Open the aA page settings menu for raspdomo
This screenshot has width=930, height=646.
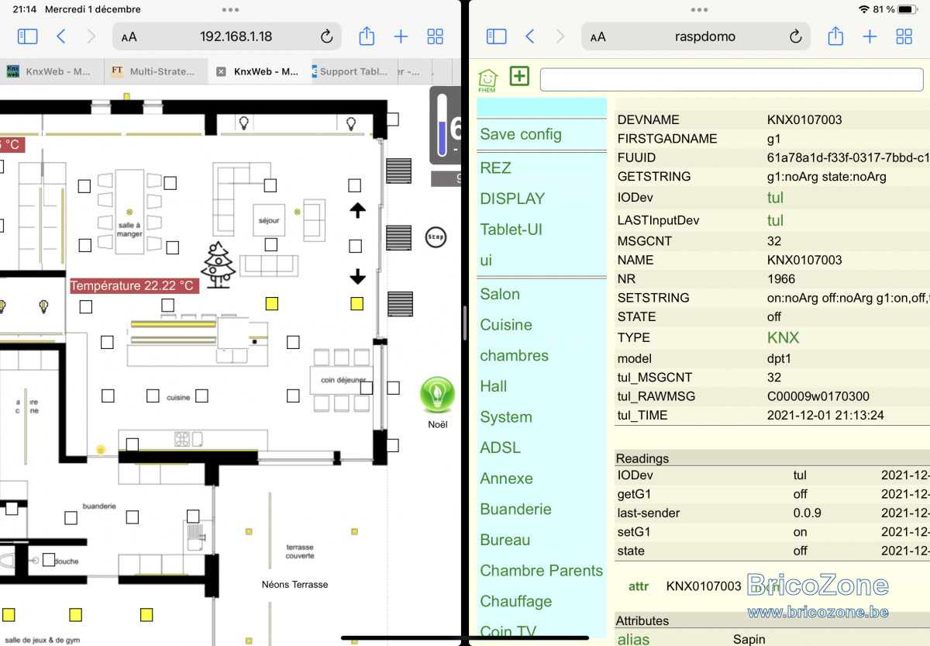tap(598, 36)
